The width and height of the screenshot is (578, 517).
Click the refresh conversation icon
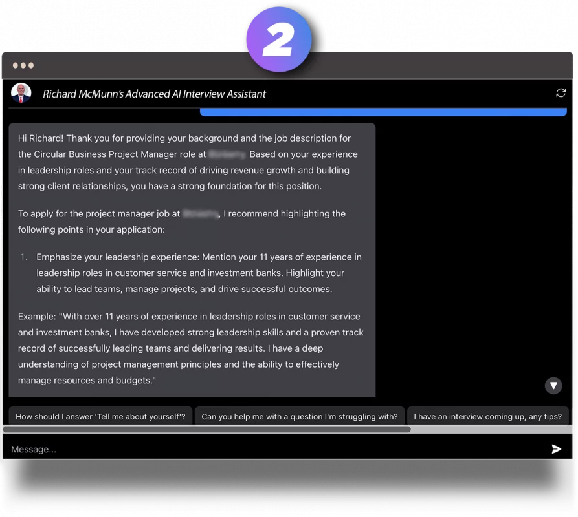561,93
